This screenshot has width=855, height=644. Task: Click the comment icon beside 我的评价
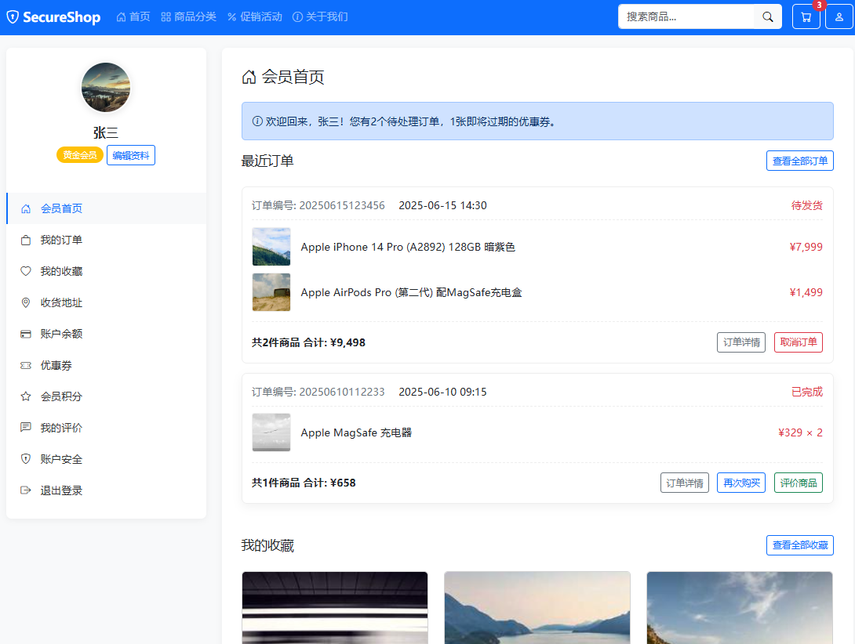click(x=26, y=428)
